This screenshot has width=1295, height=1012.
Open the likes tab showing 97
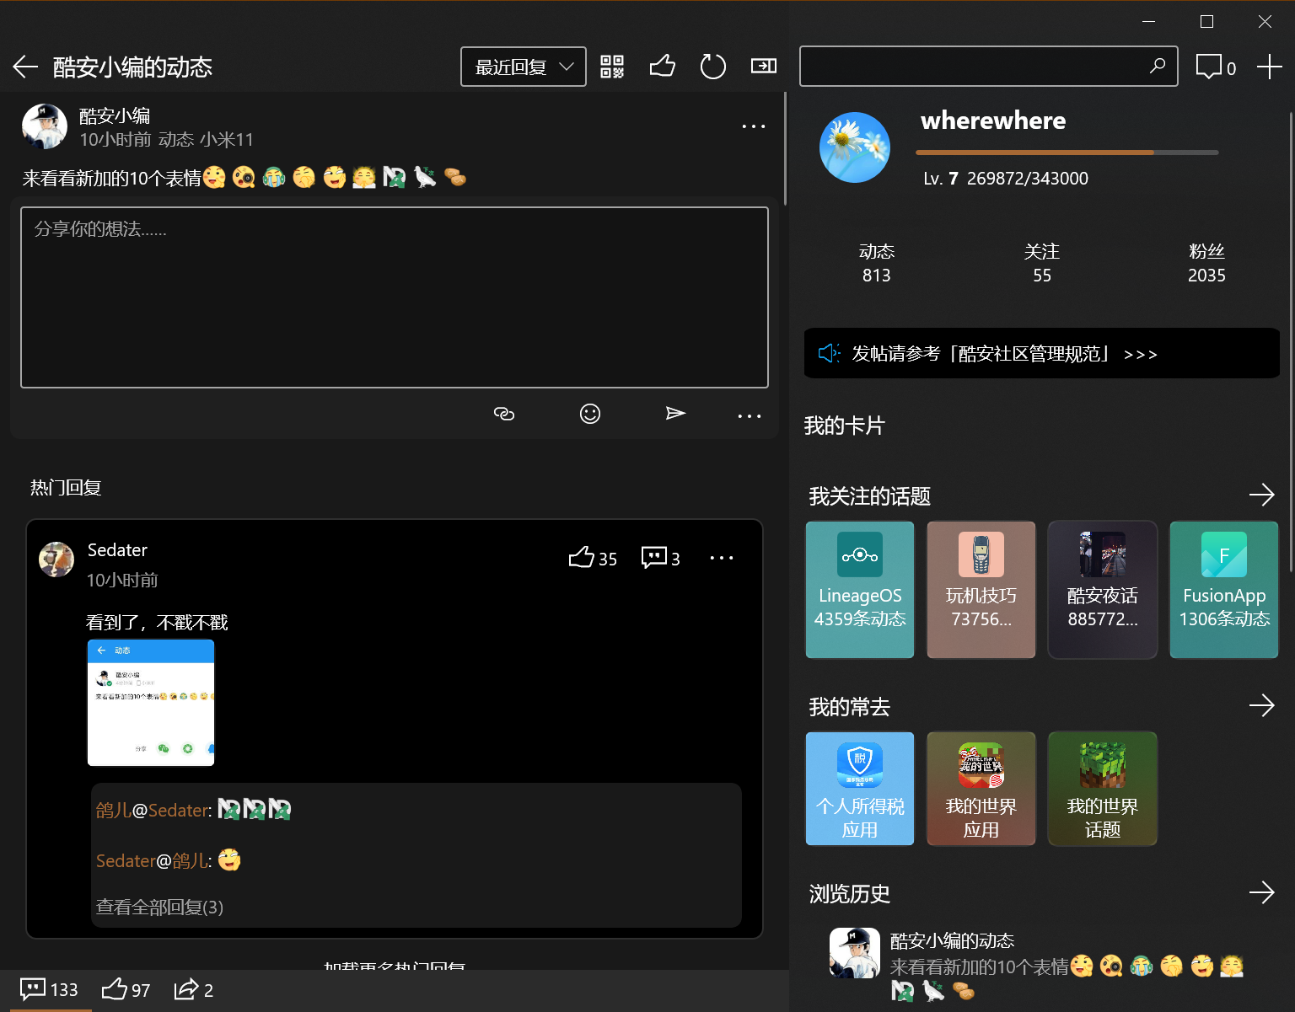pos(126,990)
